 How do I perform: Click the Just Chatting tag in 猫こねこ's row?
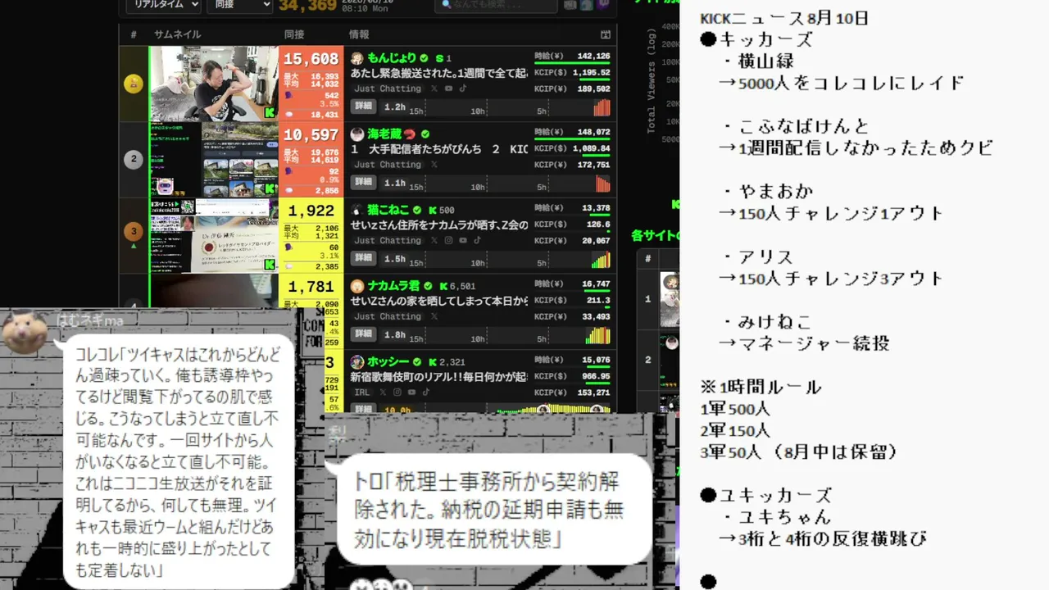(388, 240)
